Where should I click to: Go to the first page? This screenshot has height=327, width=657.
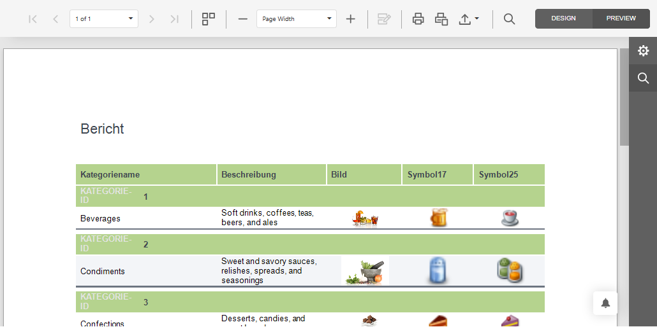pos(33,19)
